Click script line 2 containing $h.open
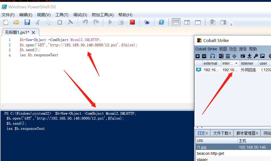The image size is (271, 161). click(78, 45)
